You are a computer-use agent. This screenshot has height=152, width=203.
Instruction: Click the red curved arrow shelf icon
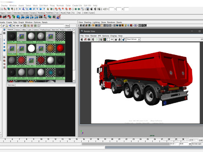[9, 17]
